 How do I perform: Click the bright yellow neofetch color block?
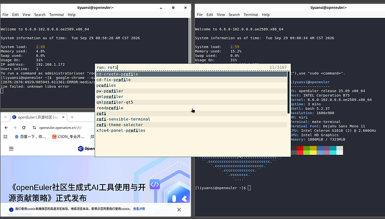point(313,153)
